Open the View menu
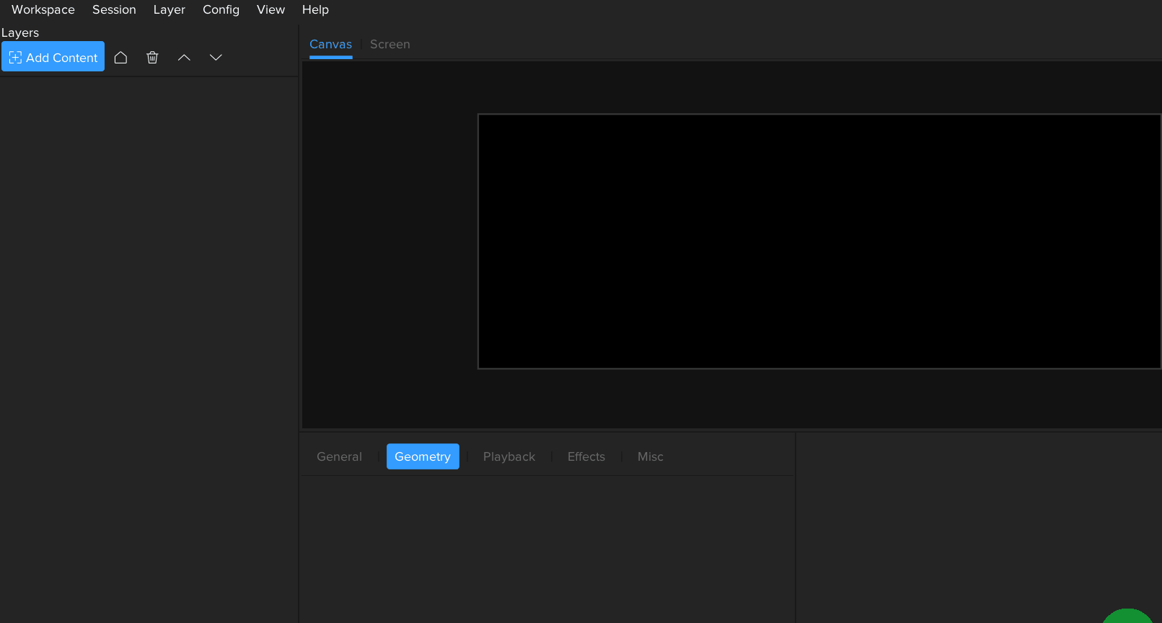The image size is (1162, 623). pos(270,9)
